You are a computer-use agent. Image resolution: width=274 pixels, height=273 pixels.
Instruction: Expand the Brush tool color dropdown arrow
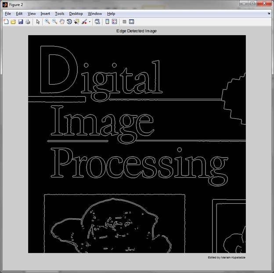[90, 22]
